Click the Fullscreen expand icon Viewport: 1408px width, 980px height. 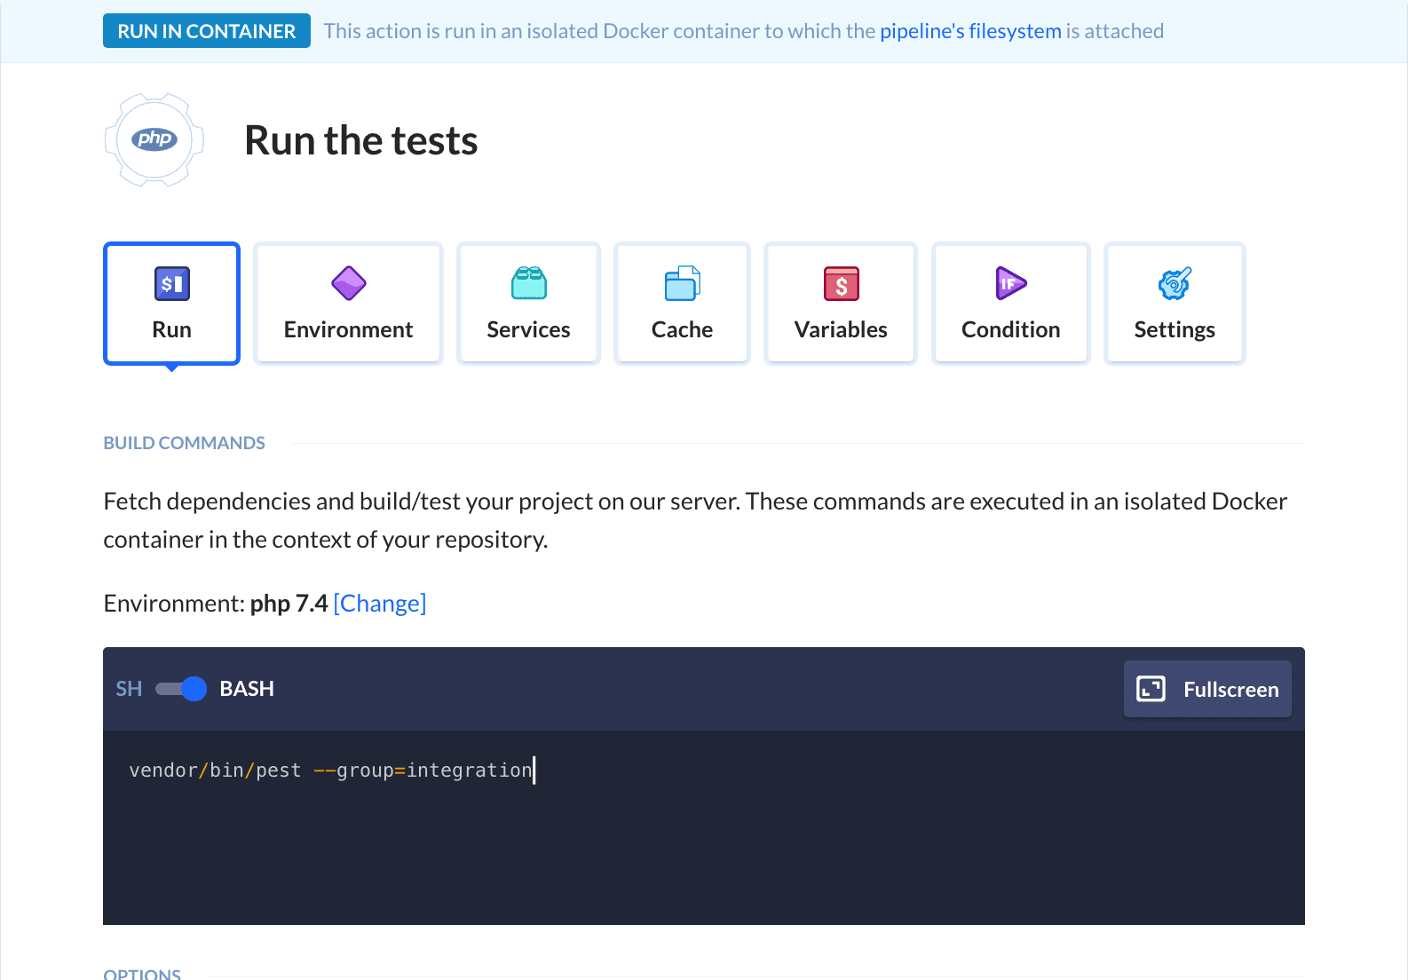[x=1151, y=689]
